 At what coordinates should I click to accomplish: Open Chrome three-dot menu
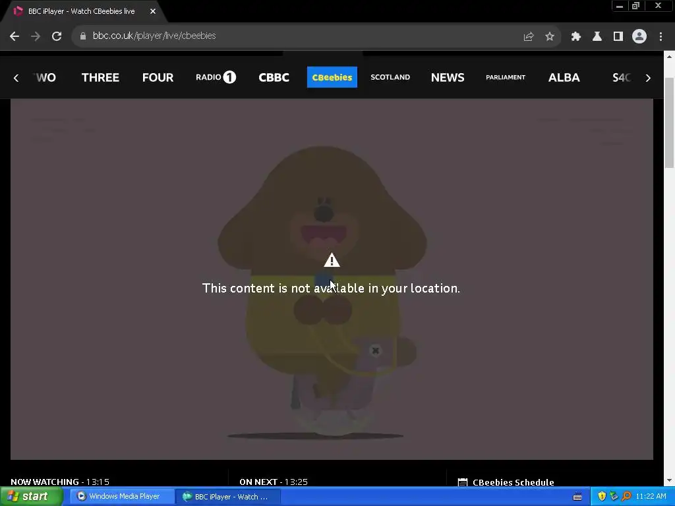pyautogui.click(x=660, y=37)
